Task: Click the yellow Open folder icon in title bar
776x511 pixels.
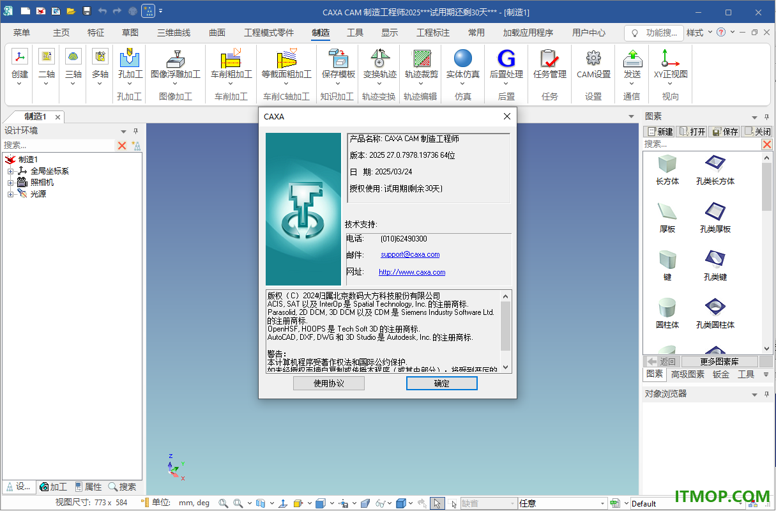Action: (x=71, y=11)
